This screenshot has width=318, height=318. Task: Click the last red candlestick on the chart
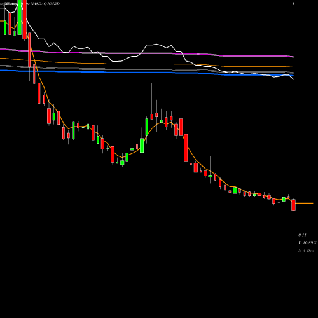pos(293,205)
